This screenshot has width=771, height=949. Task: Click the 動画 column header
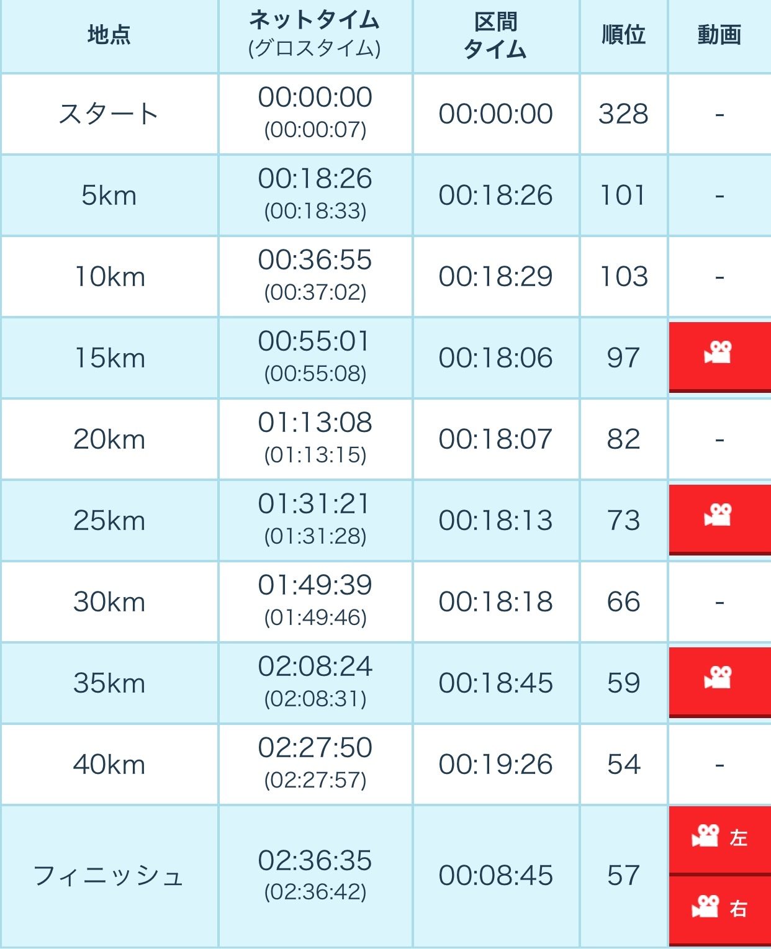719,35
